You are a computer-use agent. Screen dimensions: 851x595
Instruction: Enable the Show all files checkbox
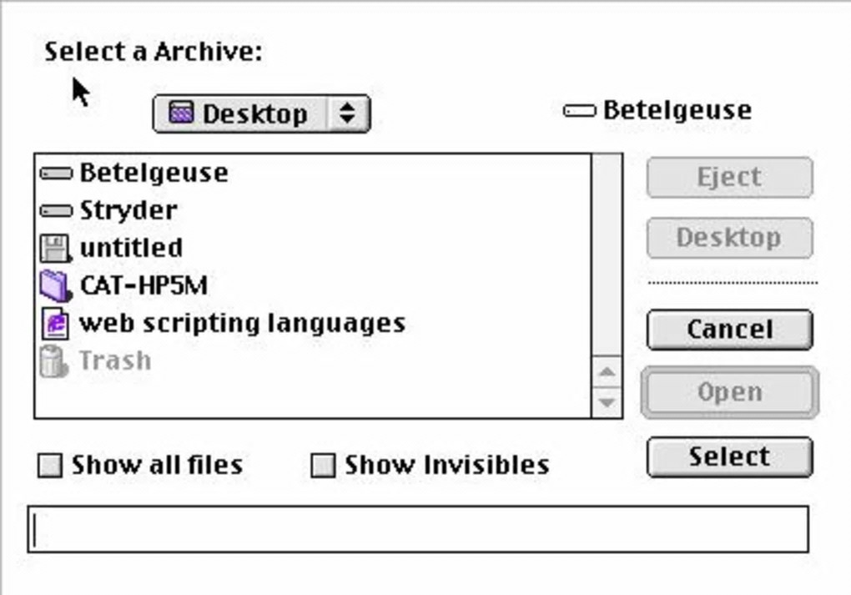pos(50,466)
